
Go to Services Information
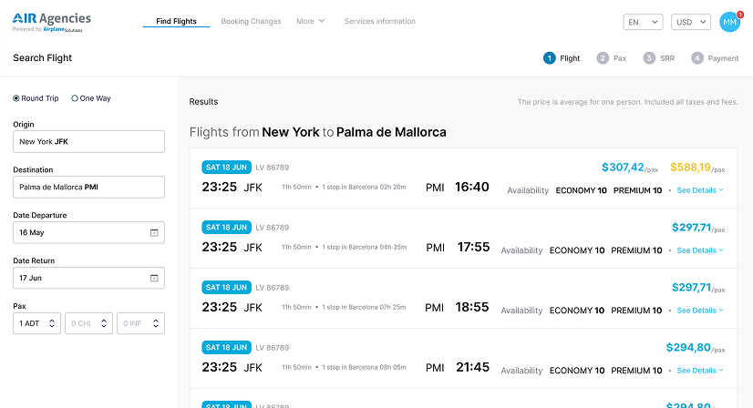[x=379, y=22]
